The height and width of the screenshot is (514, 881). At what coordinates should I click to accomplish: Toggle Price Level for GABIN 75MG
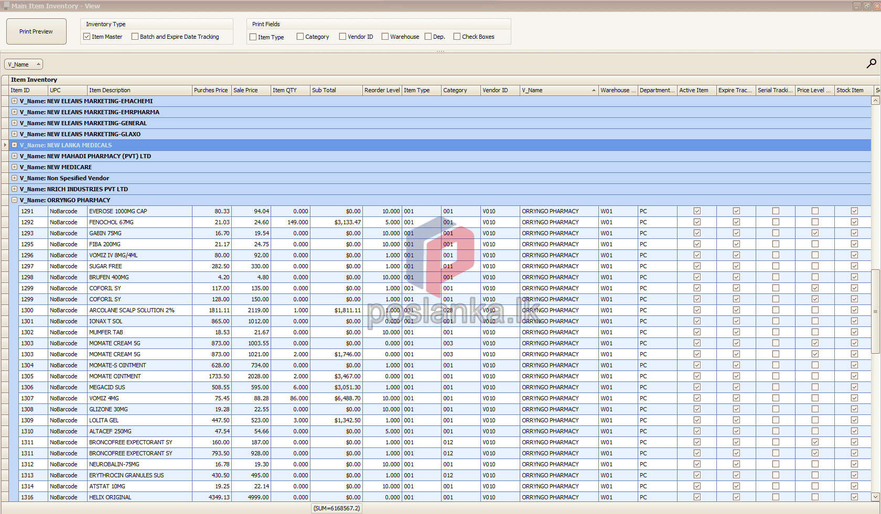pos(815,233)
